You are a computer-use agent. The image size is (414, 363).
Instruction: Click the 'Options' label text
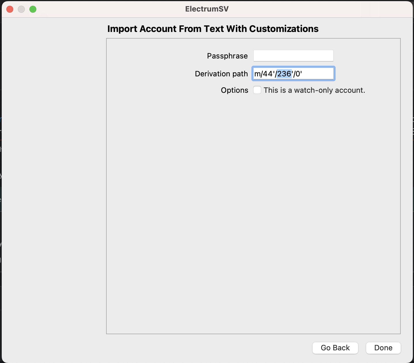point(234,90)
